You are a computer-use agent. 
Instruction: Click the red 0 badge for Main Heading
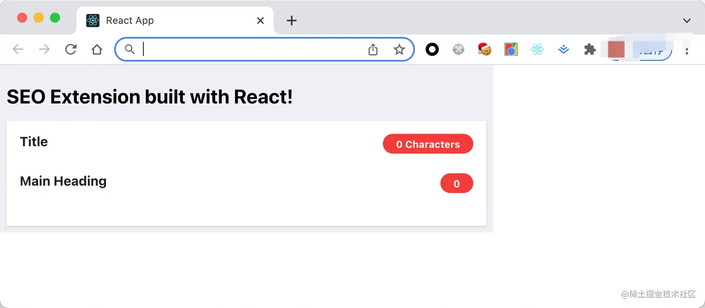tap(457, 183)
